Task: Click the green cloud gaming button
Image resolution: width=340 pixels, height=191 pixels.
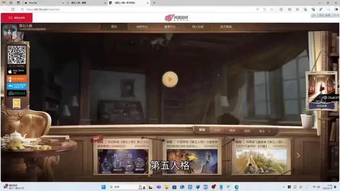Action: (17, 93)
